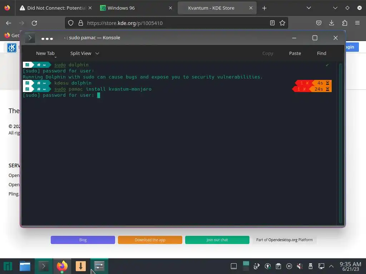The width and height of the screenshot is (366, 274).
Task: Click the Firefox logo in the tab bar
Action: click(7, 8)
